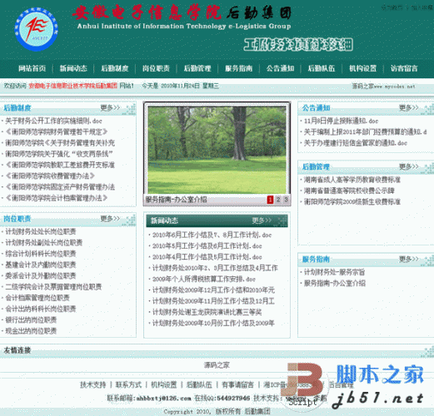Open 湖南省普通高等院校收费公示牌
This screenshot has width=434, height=416.
click(349, 191)
